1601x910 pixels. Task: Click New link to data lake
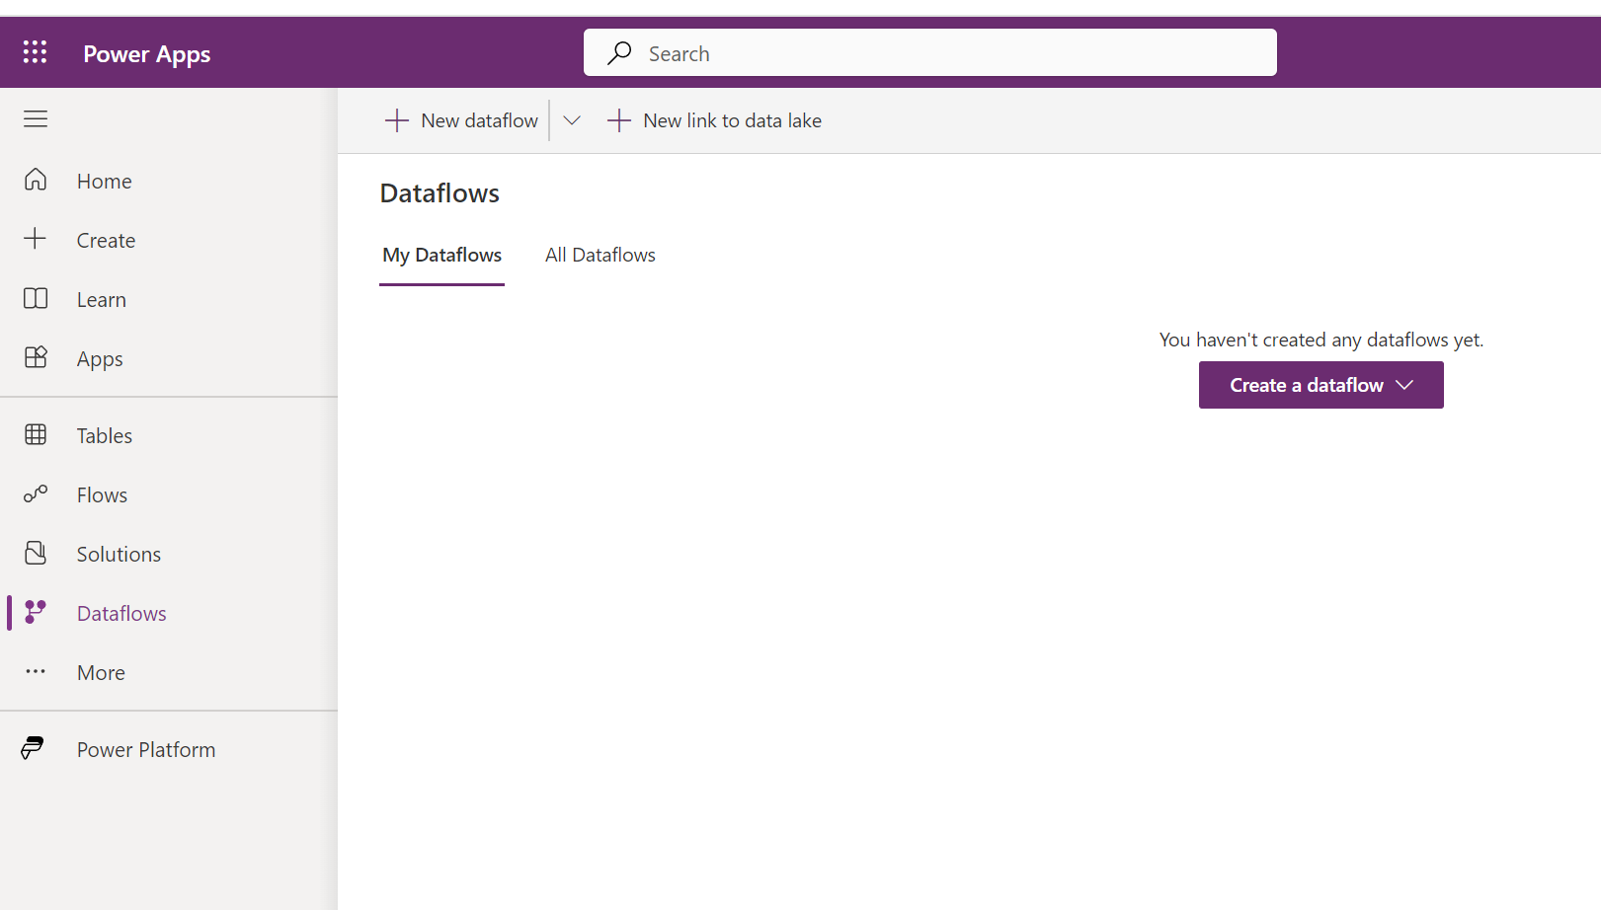[713, 119]
